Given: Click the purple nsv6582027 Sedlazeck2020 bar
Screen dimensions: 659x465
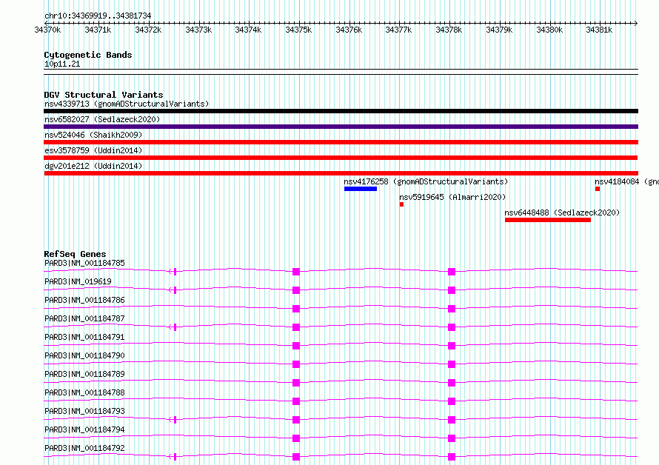Looking at the screenshot, I should [x=341, y=127].
